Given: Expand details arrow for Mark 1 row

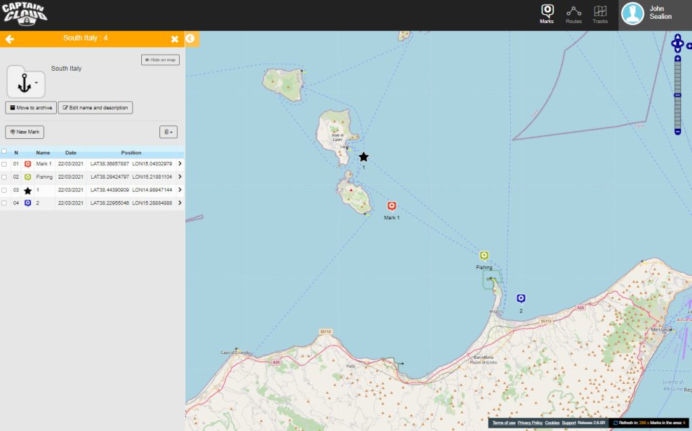Looking at the screenshot, I should tap(180, 163).
